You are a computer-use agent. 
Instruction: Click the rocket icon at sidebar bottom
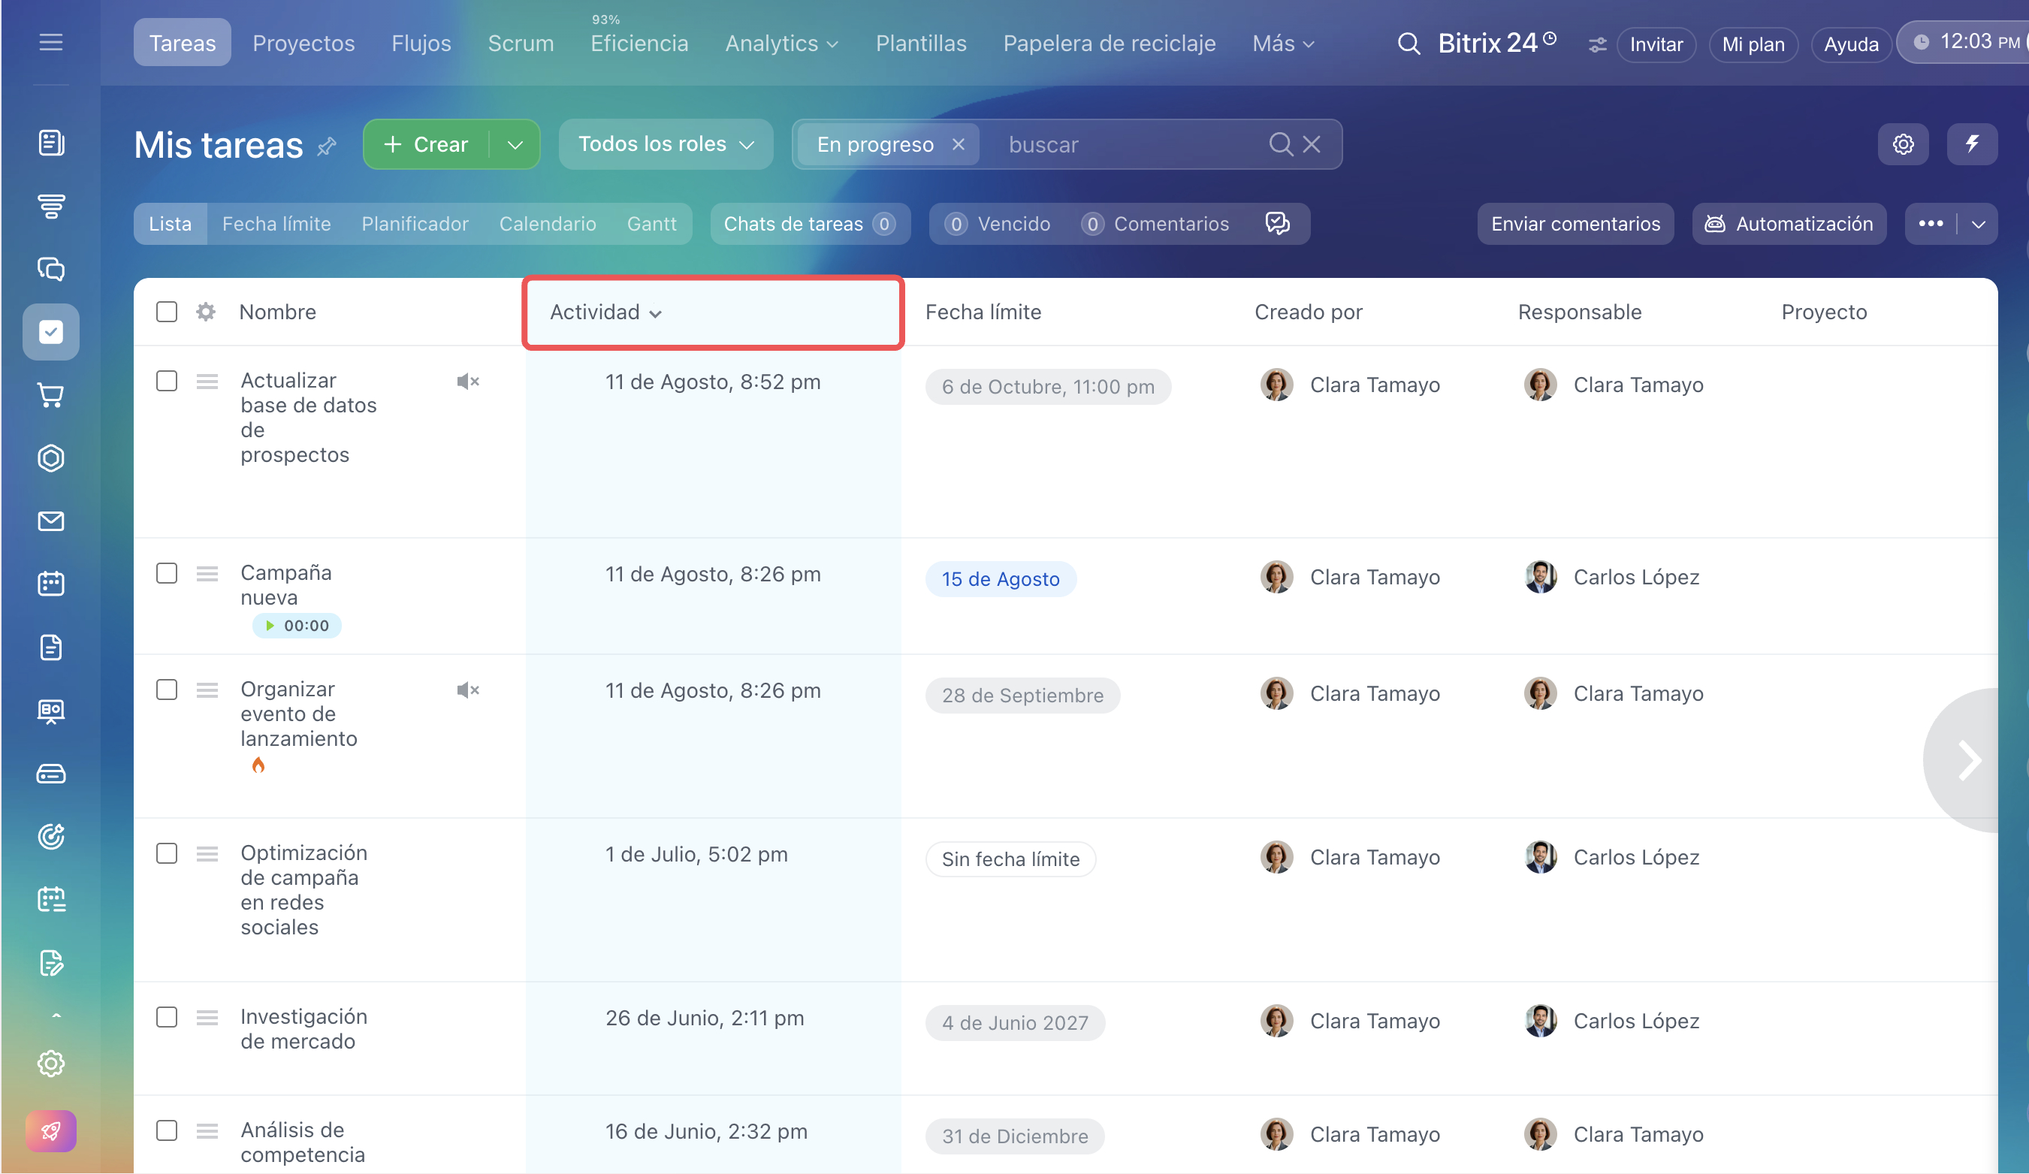pyautogui.click(x=51, y=1131)
